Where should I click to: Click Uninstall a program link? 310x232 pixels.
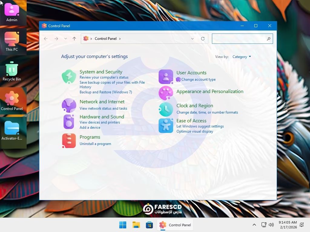[95, 144]
